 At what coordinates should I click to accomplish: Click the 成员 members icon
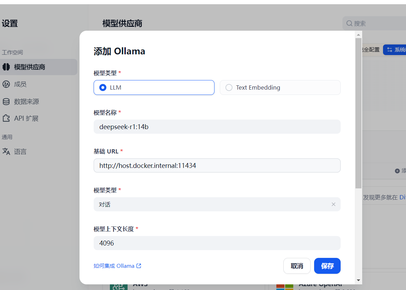(x=6, y=84)
